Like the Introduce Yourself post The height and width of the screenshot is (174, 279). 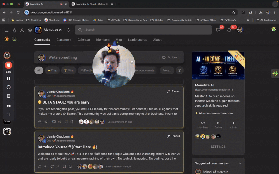pyautogui.click(x=40, y=167)
